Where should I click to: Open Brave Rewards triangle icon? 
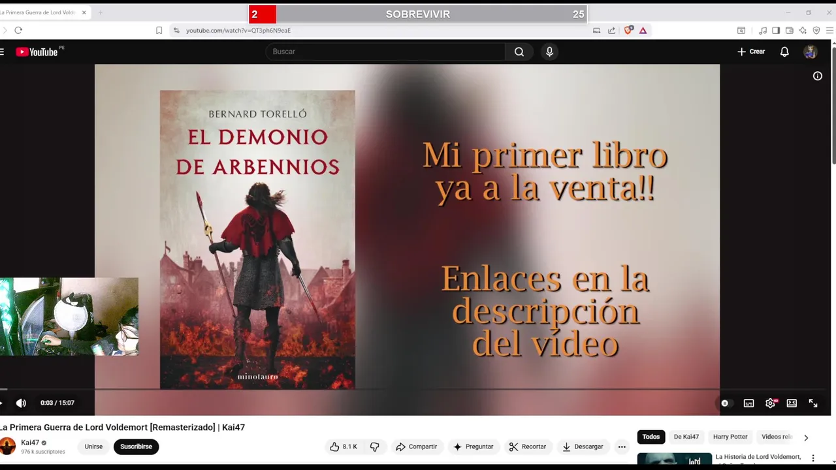coord(643,30)
